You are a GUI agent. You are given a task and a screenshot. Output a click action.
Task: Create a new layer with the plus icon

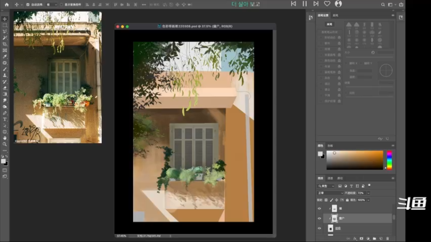[381, 239]
